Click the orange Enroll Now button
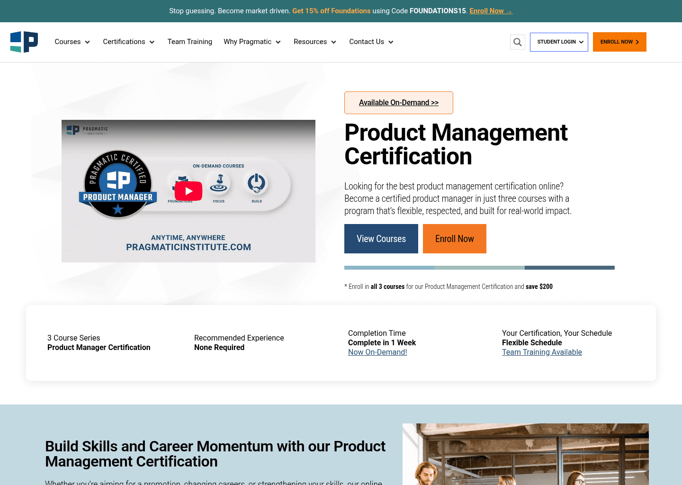The height and width of the screenshot is (485, 682). click(x=454, y=239)
